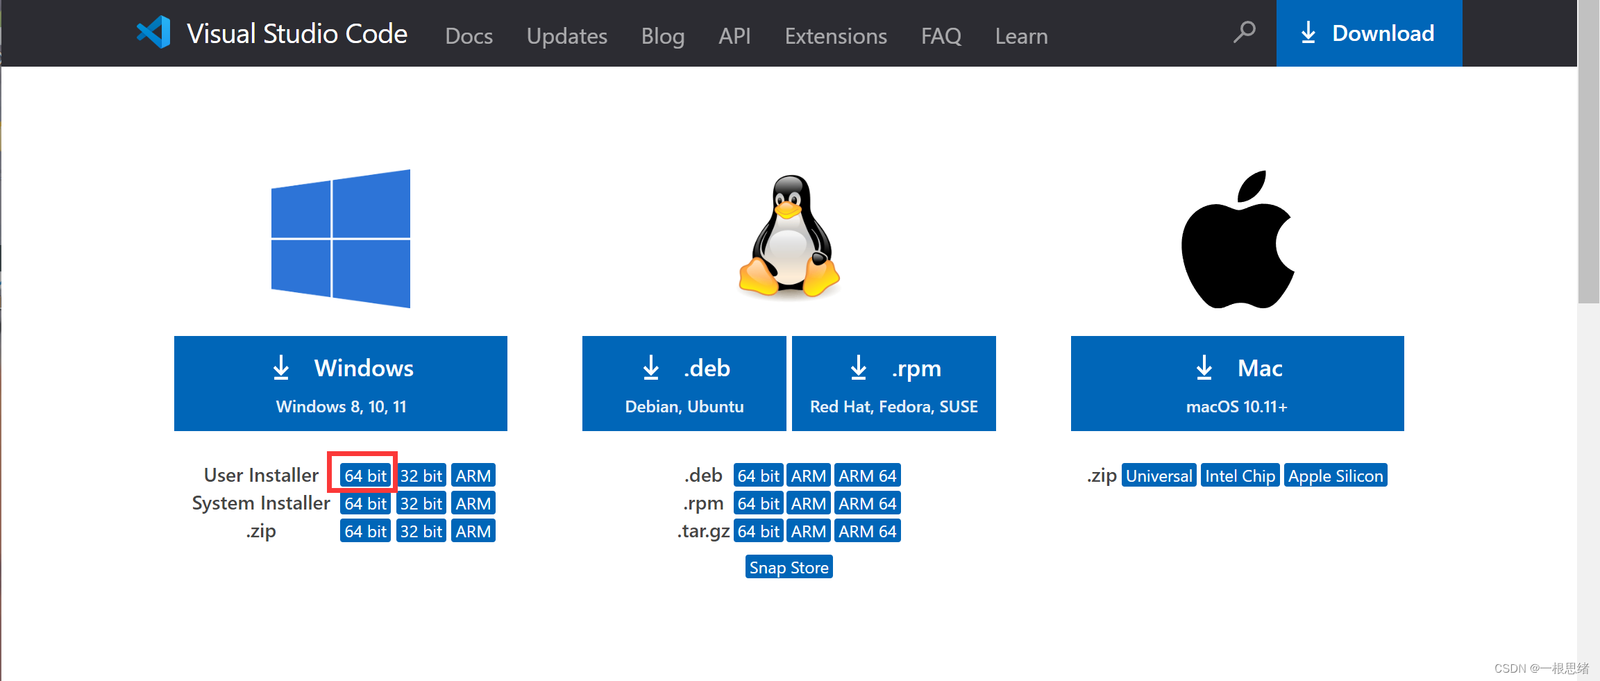Select Linux .deb ARM

pyautogui.click(x=809, y=476)
